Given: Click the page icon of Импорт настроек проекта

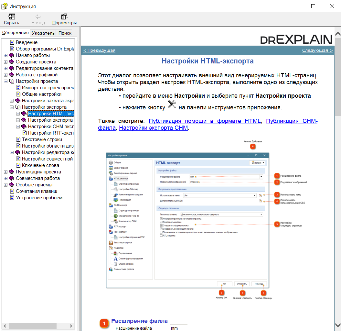Looking at the screenshot, I should coord(18,88).
